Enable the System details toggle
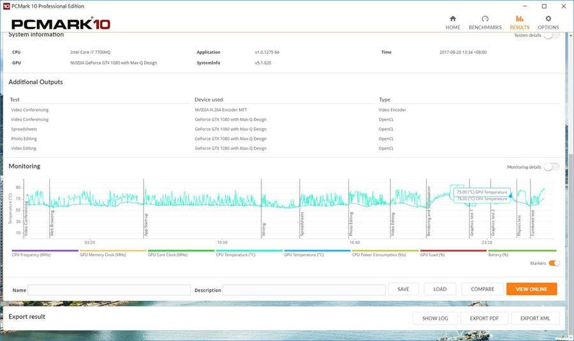This screenshot has height=341, width=574. pyautogui.click(x=551, y=36)
